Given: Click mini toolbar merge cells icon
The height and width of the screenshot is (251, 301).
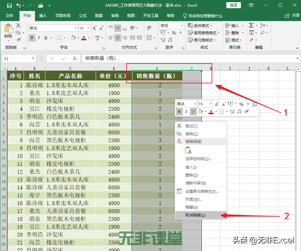Looking at the screenshot, I should pos(255,104).
